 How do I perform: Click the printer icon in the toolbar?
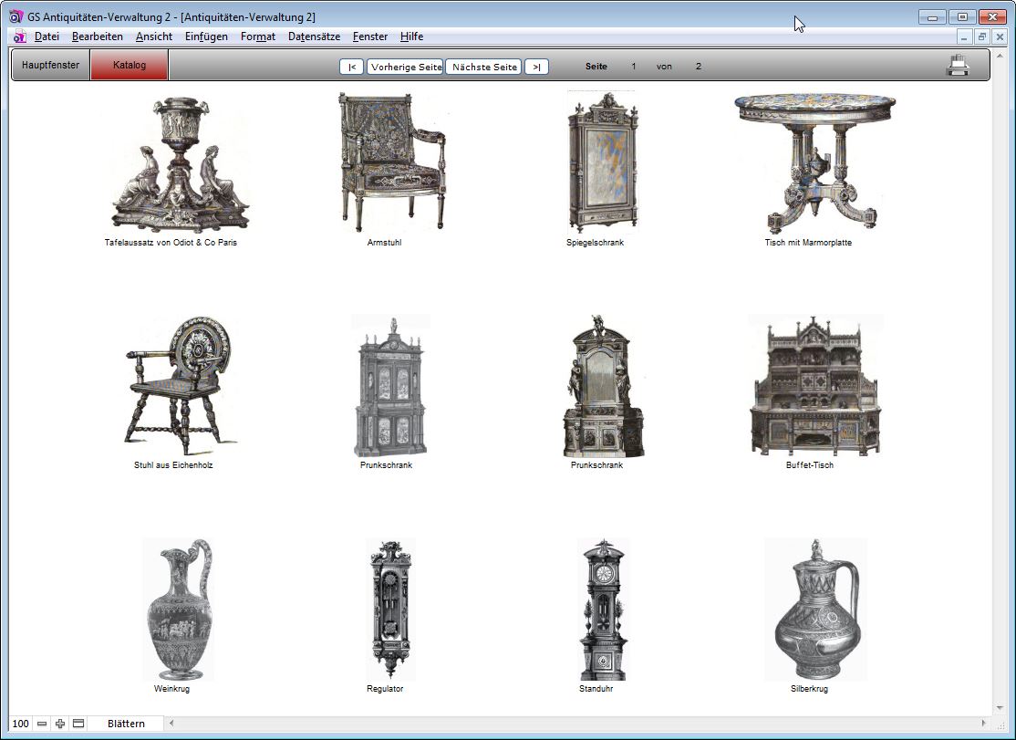point(958,66)
